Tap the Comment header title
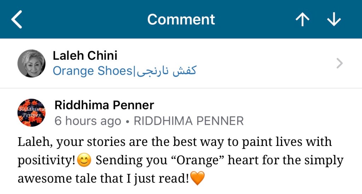362x194 pixels. coord(181,19)
